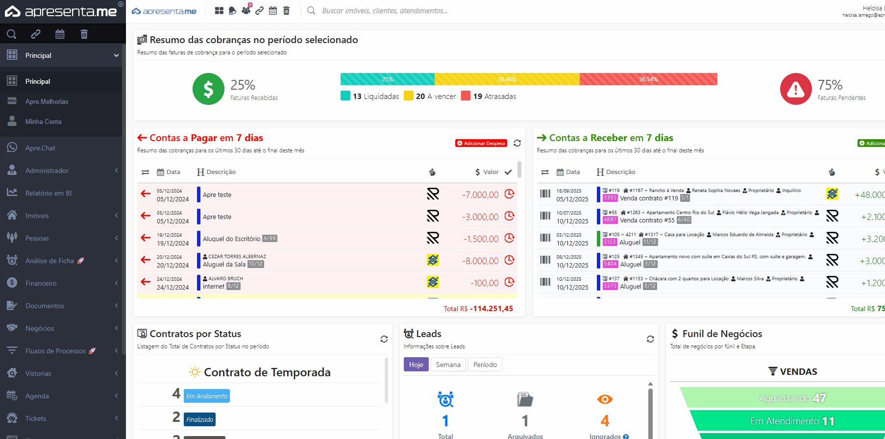Click the link icon in the dark sidebar
This screenshot has height=439, width=885.
click(36, 34)
